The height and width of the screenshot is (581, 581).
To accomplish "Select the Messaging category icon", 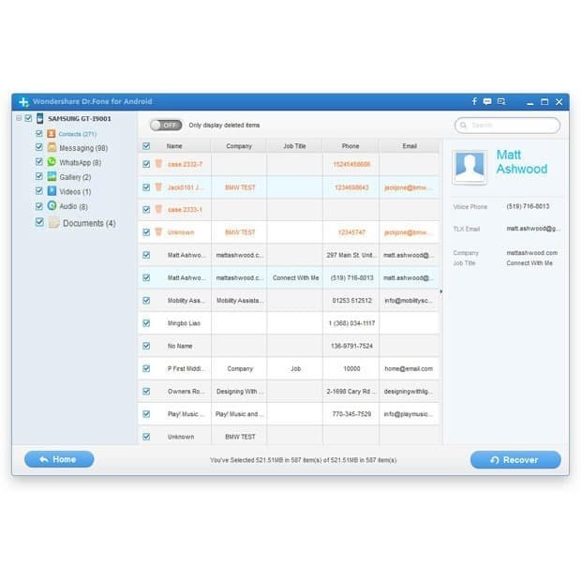I will pyautogui.click(x=52, y=147).
